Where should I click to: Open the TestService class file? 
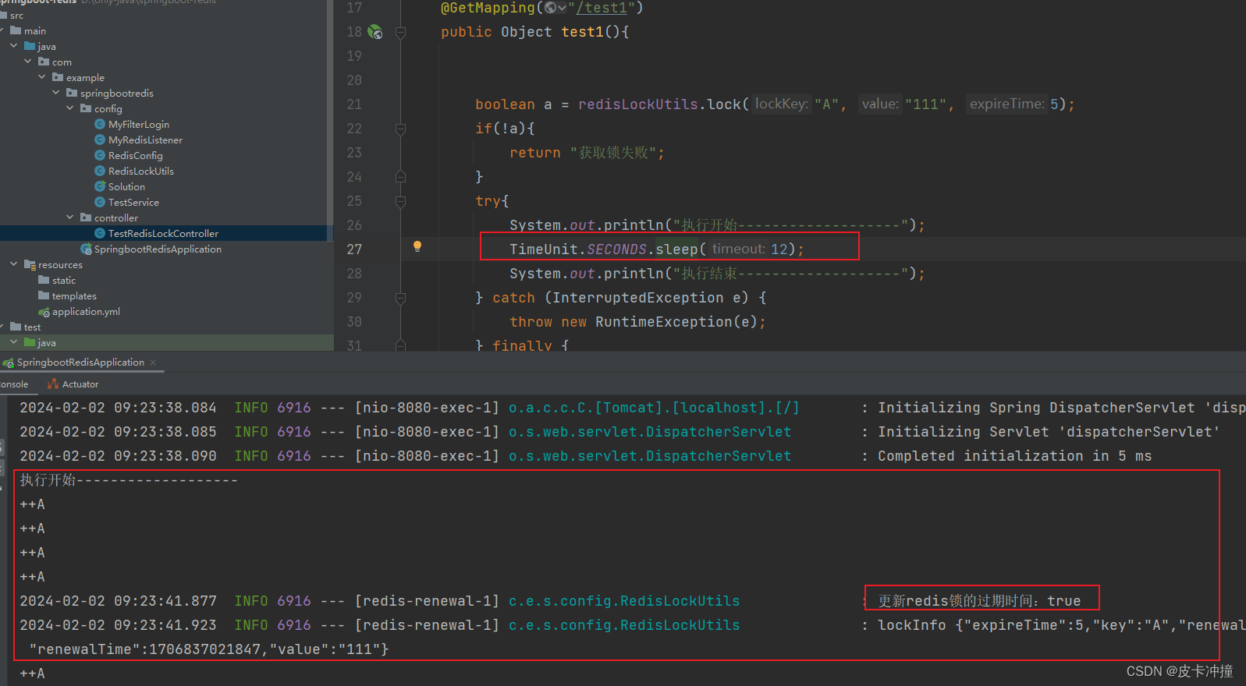pos(133,203)
